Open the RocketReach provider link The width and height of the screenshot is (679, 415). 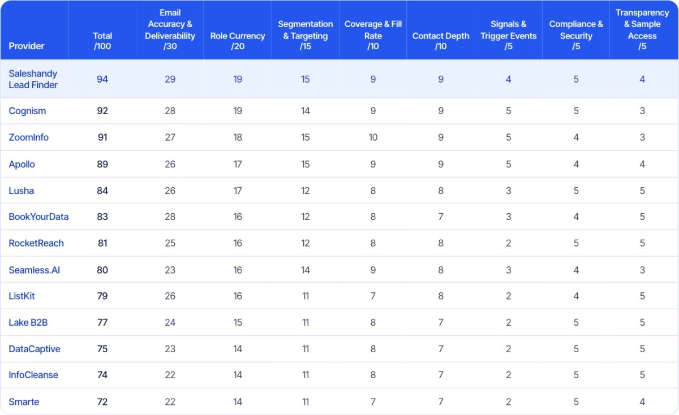[36, 243]
